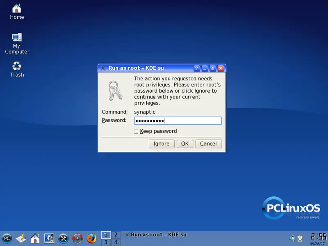Switch to virtual desktop 1

pos(106,235)
